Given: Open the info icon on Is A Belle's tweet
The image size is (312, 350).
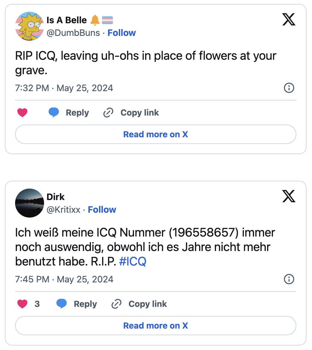Looking at the screenshot, I should 289,88.
